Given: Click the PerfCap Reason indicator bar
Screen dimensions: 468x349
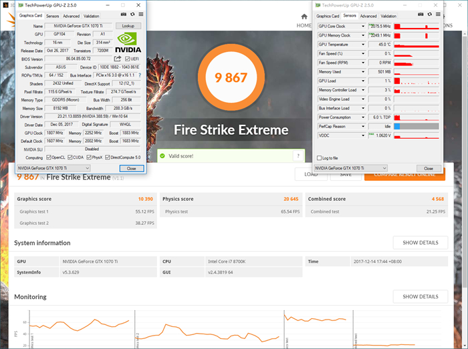Looking at the screenshot, I should click(x=417, y=126).
